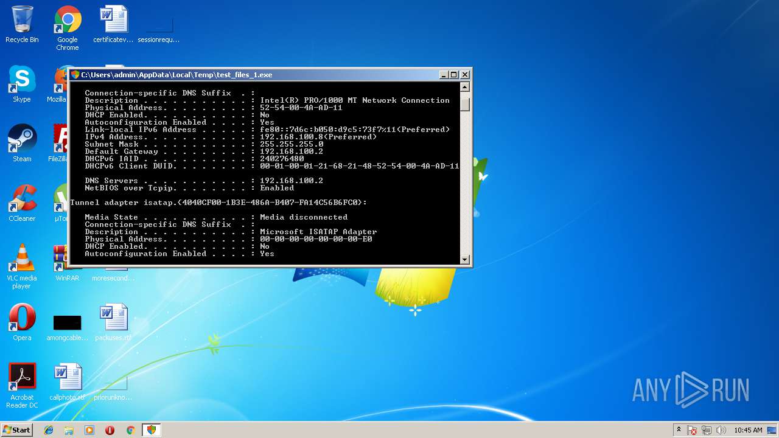
Task: Open the Action Center flag icon
Action: [692, 430]
